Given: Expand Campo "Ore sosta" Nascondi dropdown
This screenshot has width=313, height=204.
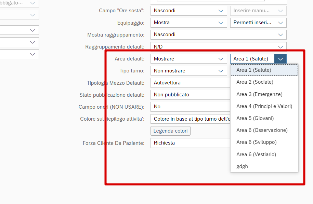Looking at the screenshot, I should coord(188,11).
